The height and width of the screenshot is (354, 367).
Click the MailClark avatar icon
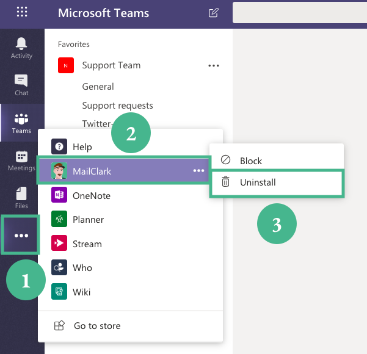(x=59, y=171)
